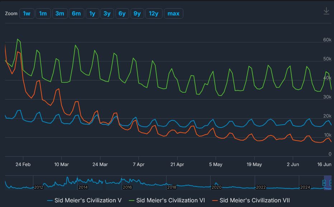This screenshot has width=334, height=207.
Task: Click the 24 Feb axis label
Action: coord(23,164)
